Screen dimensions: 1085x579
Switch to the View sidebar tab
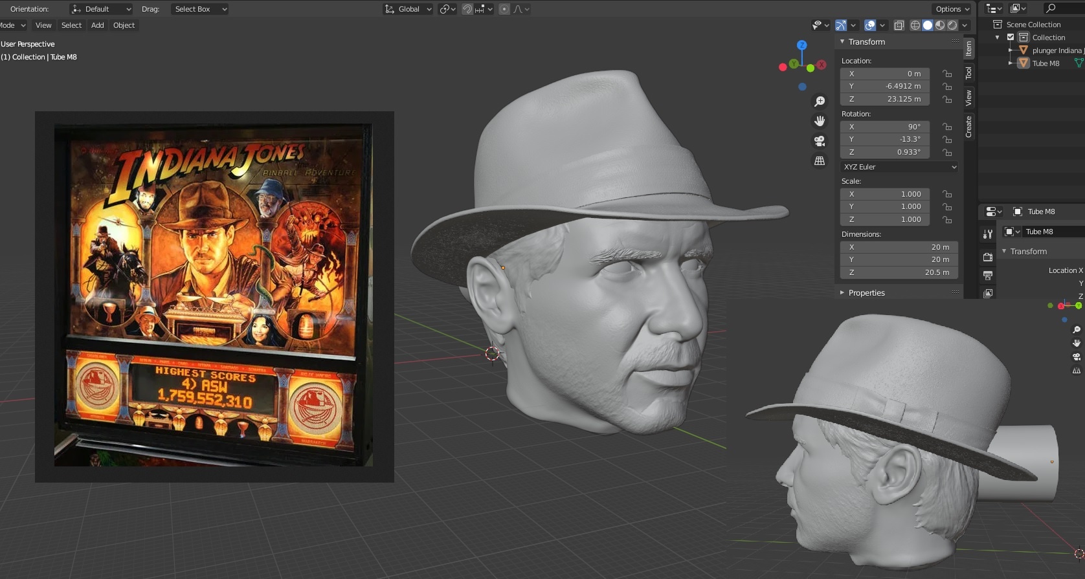pyautogui.click(x=968, y=98)
